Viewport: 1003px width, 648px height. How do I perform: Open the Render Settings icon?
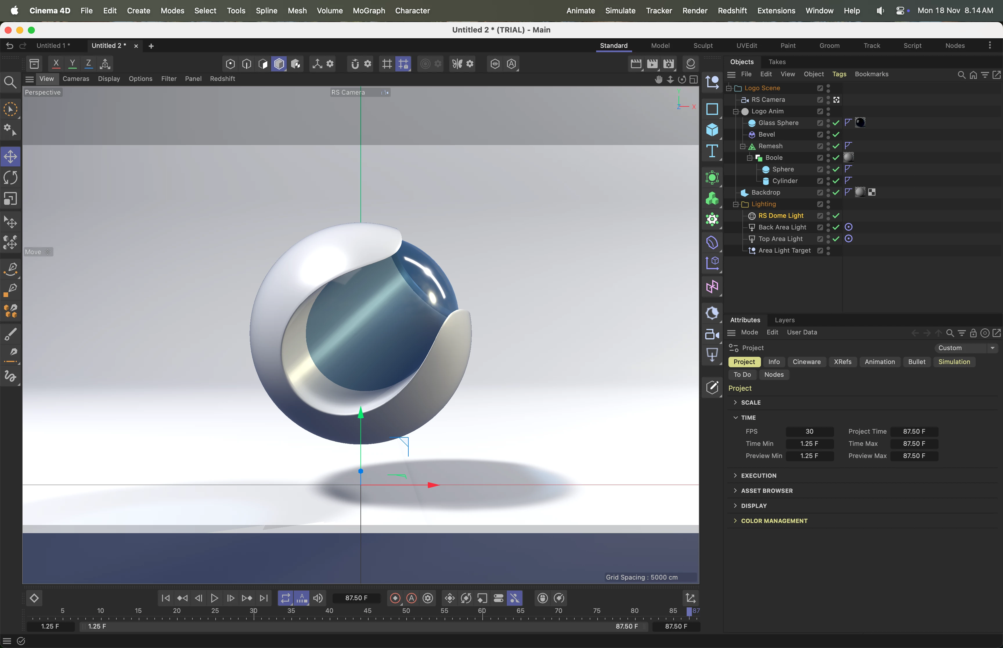668,64
